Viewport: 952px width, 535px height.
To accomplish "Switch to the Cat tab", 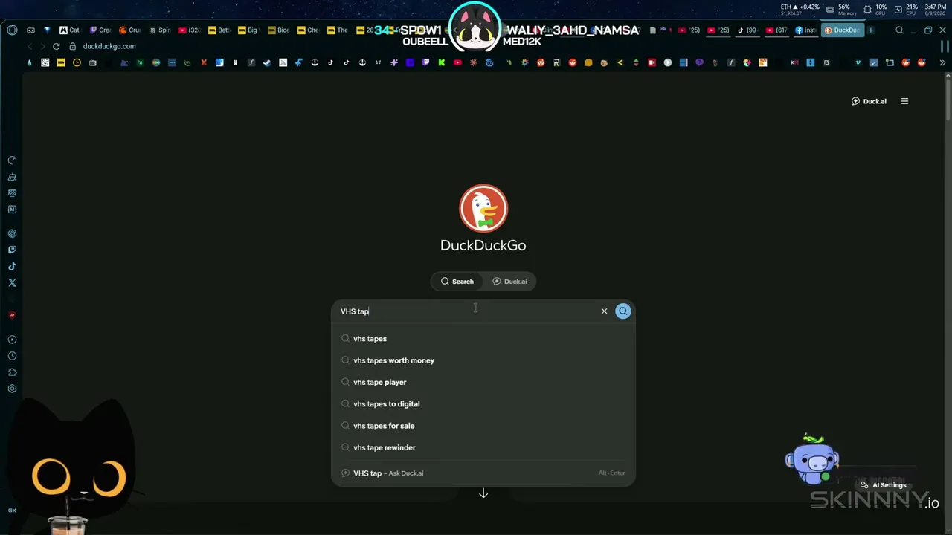I will pos(69,30).
